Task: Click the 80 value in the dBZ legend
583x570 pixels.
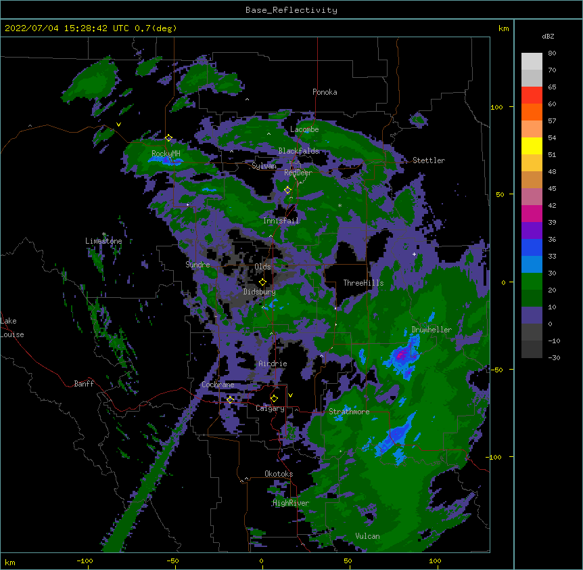Action: [552, 53]
